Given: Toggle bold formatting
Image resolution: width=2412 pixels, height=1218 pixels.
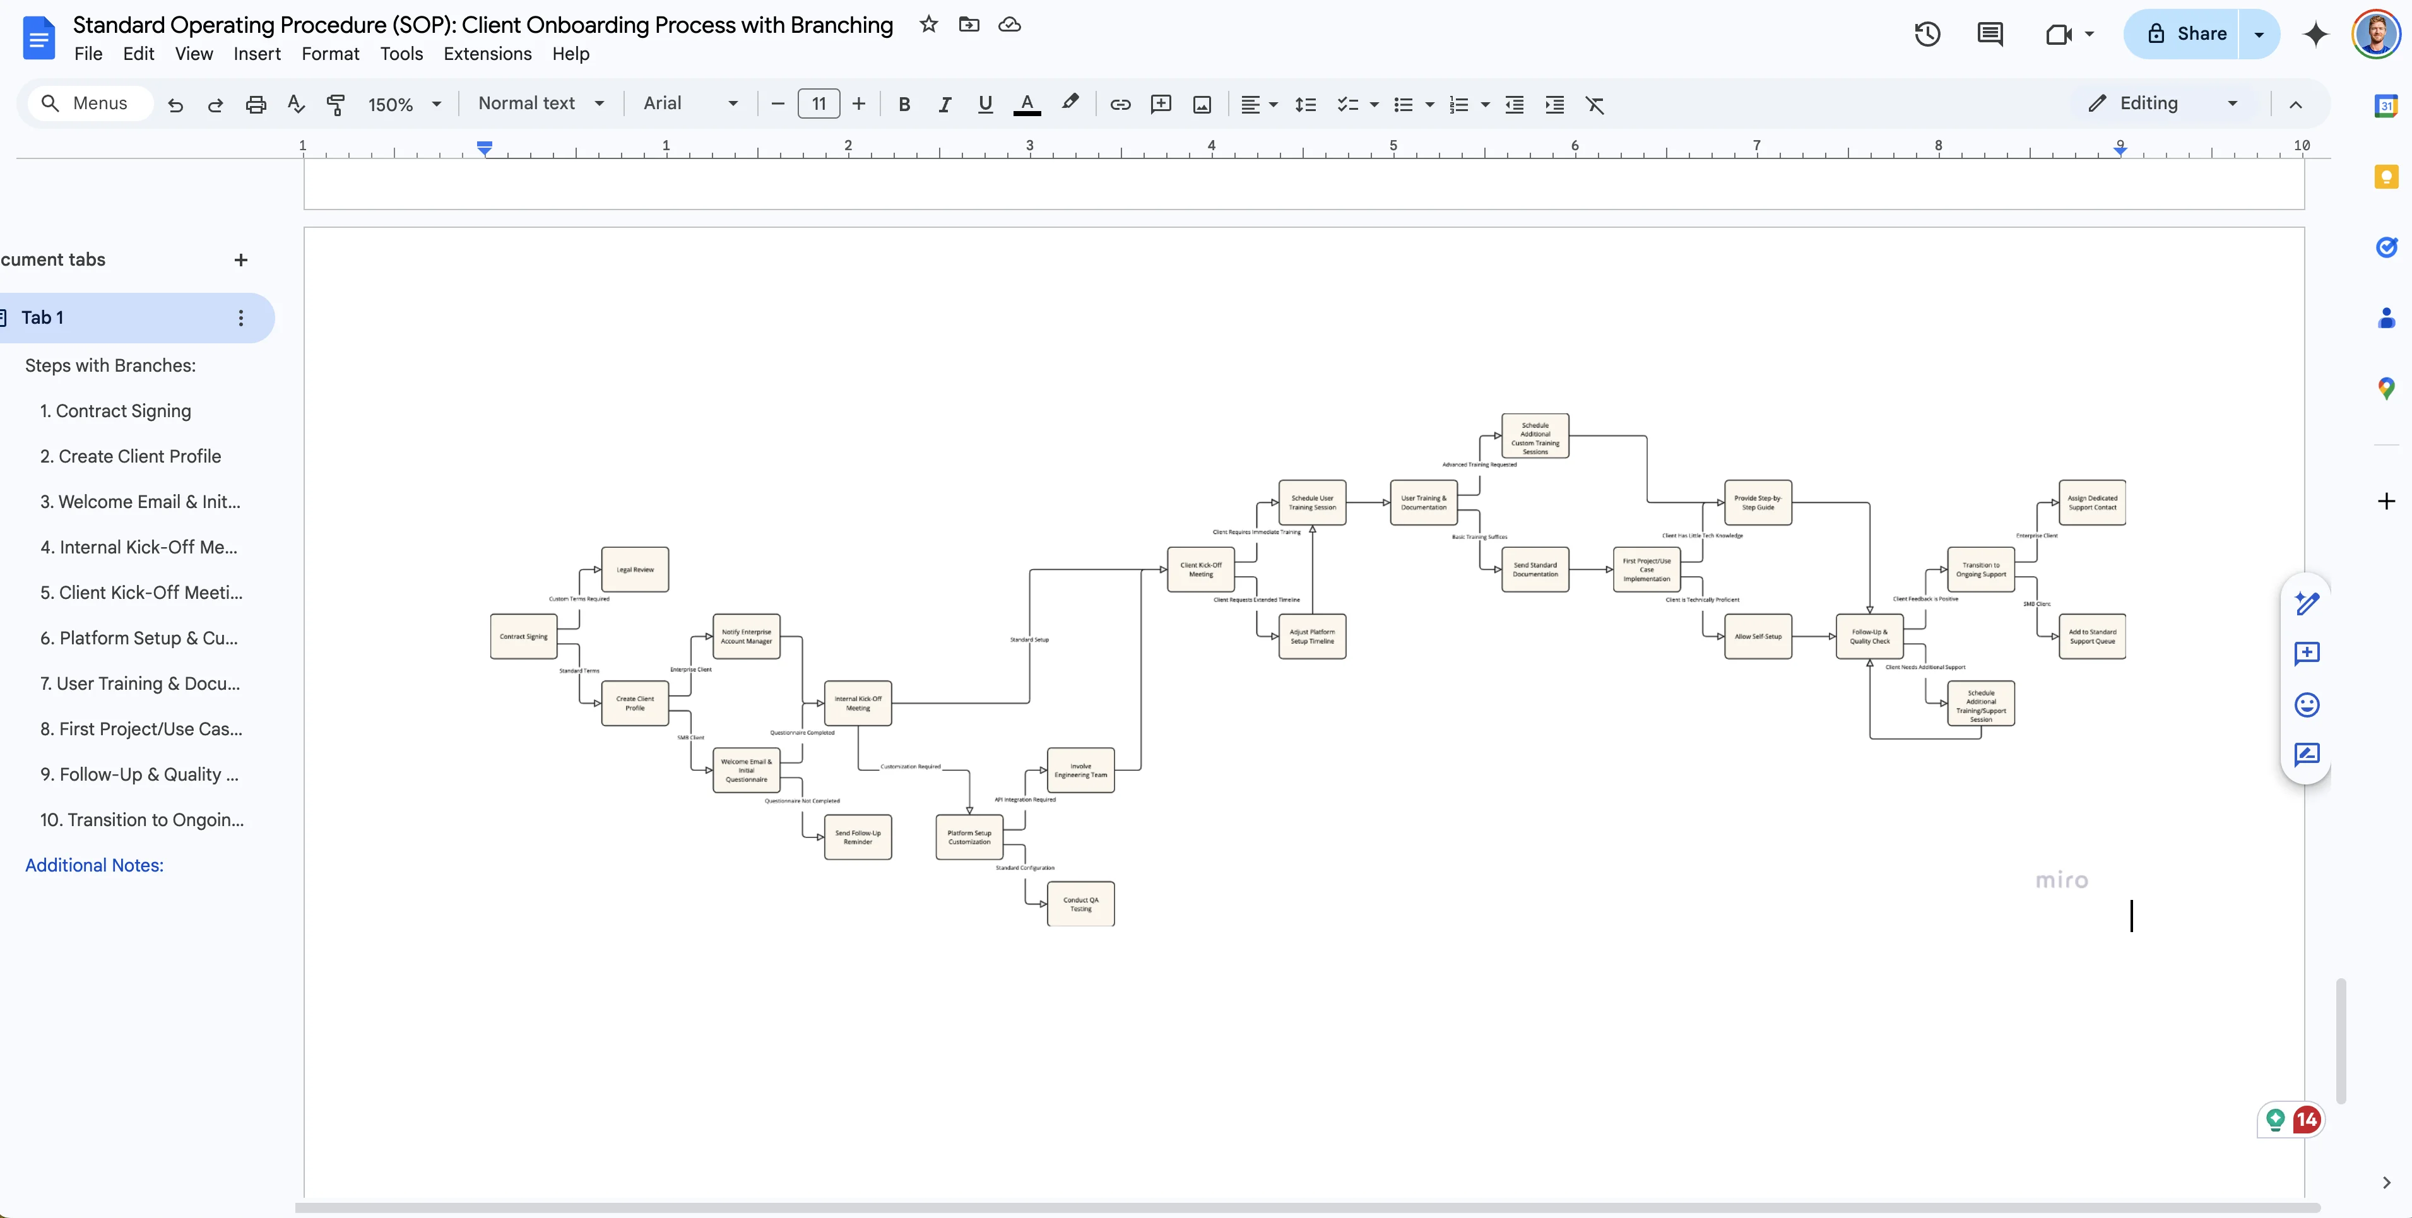Looking at the screenshot, I should 904,105.
